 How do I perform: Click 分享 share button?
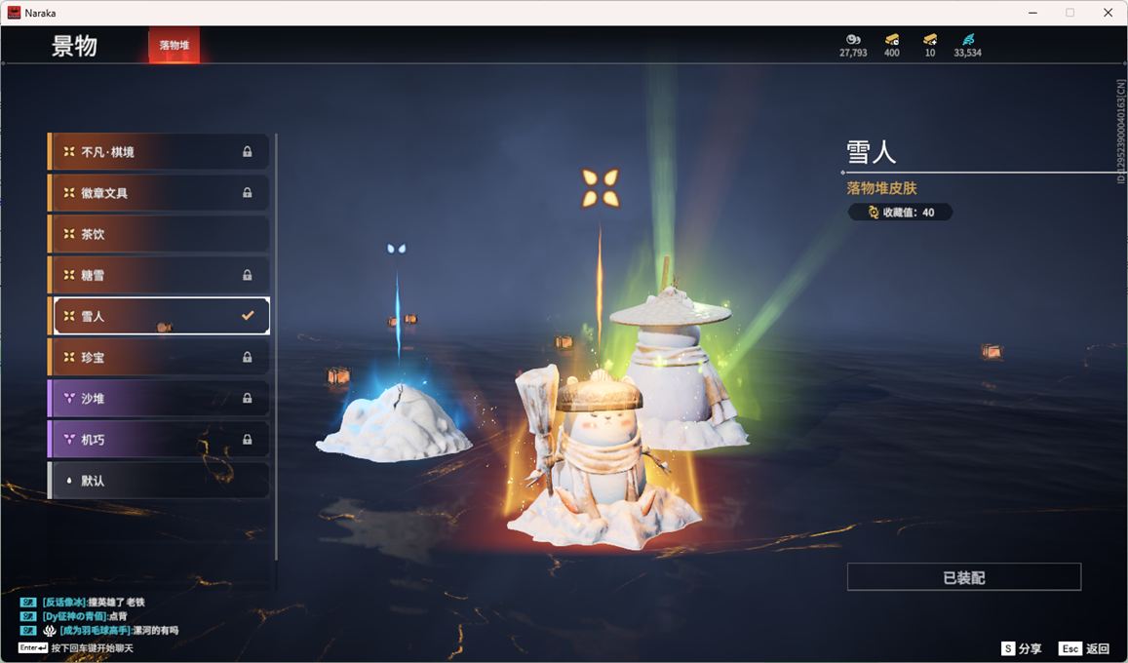tap(1022, 648)
